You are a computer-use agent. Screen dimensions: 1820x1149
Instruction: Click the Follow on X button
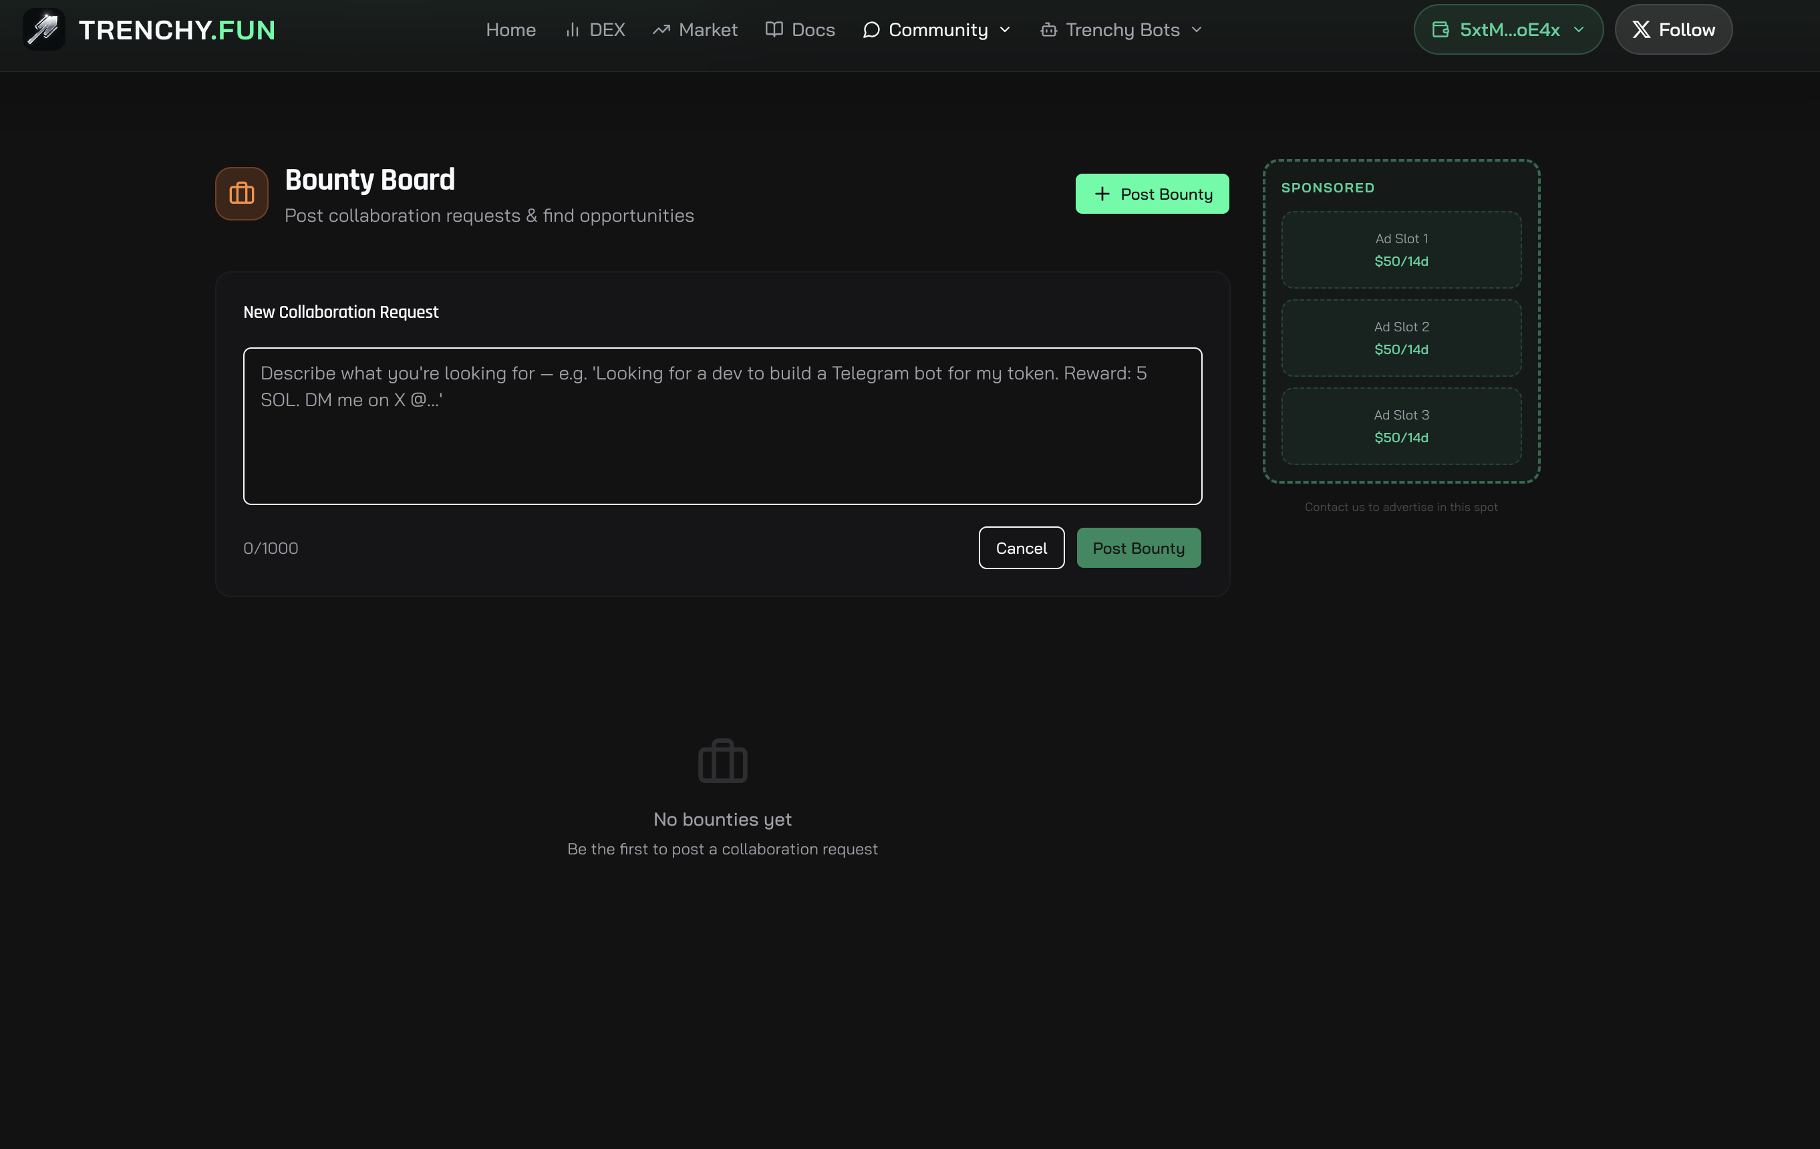coord(1674,29)
